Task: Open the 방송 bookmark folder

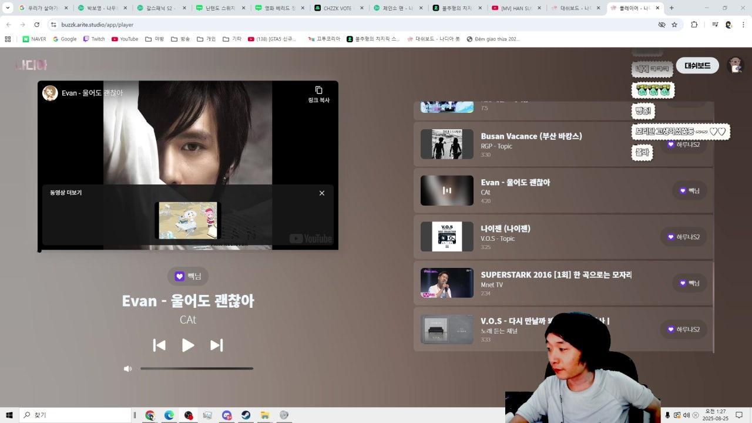Action: [180, 39]
